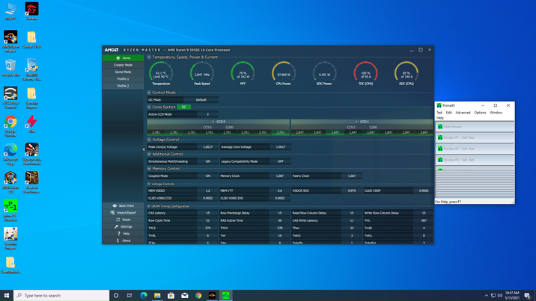Open notification center in system tray

528,295
